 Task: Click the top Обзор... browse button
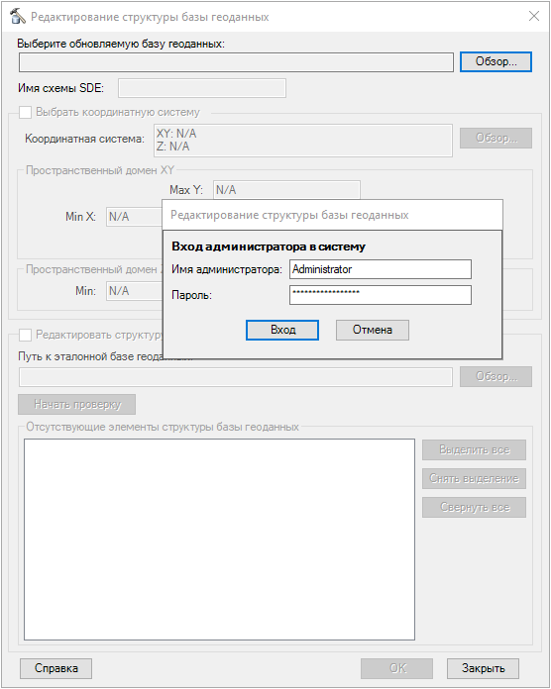[x=496, y=61]
